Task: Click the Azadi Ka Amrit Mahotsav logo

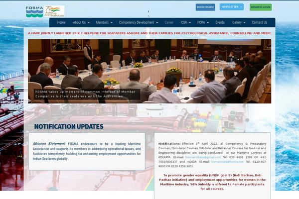Action: pos(54,11)
